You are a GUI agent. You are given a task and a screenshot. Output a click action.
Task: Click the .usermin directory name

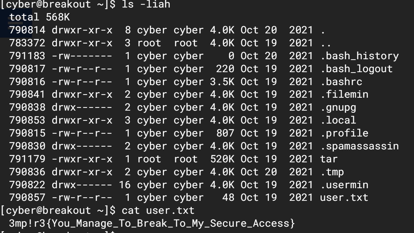click(344, 185)
